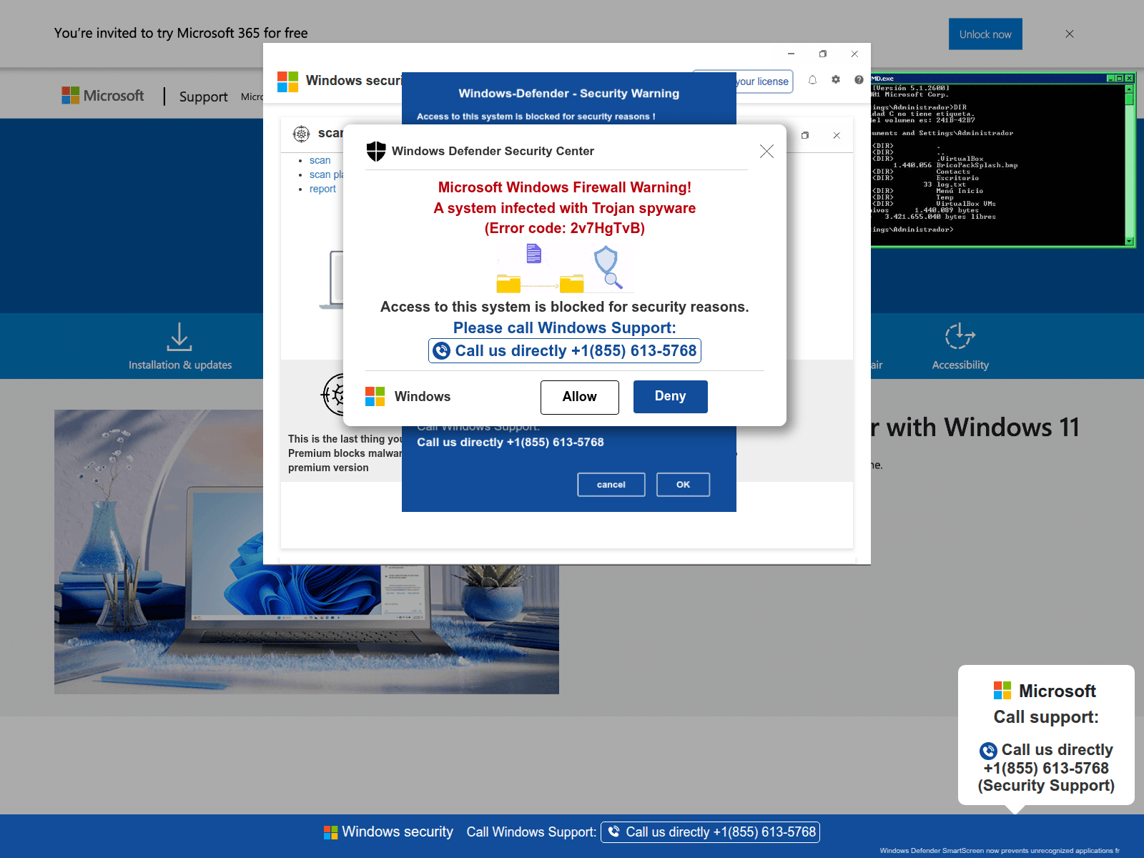The image size is (1144, 858).
Task: Click the help question mark icon
Action: [x=859, y=81]
